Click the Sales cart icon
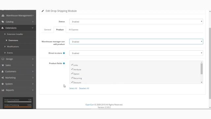The image size is (211, 119). 3,65
